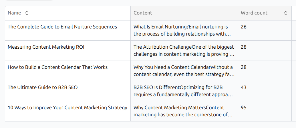Image resolution: width=296 pixels, height=128 pixels.
Task: Click the sort icon in Word count header
Action: click(x=285, y=13)
